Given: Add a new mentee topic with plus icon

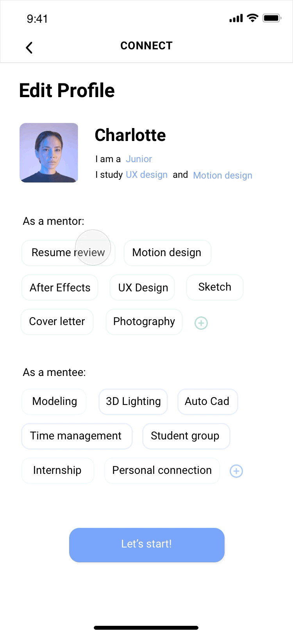Looking at the screenshot, I should pyautogui.click(x=236, y=471).
